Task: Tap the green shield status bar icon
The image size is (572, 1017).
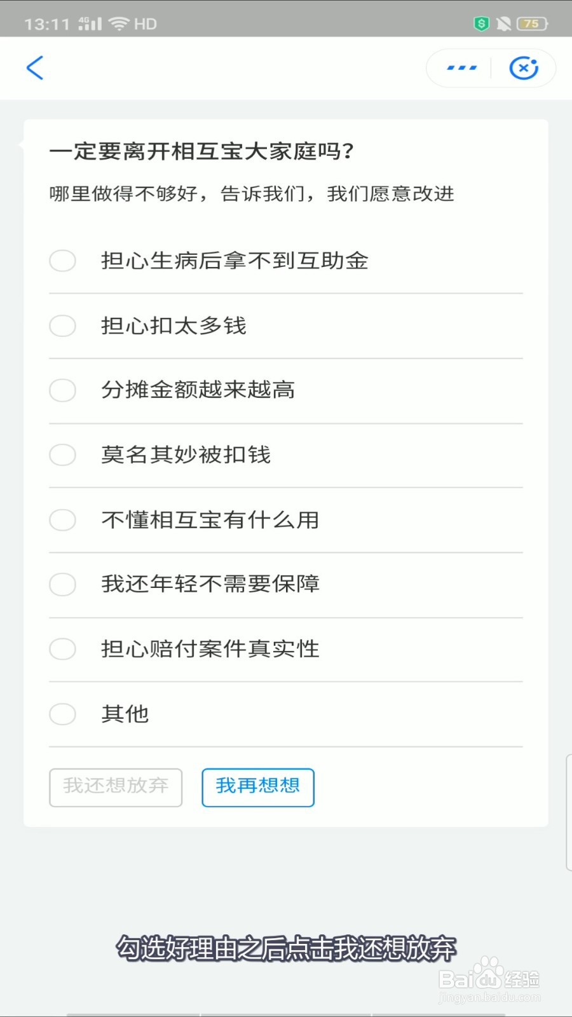Action: (x=482, y=24)
